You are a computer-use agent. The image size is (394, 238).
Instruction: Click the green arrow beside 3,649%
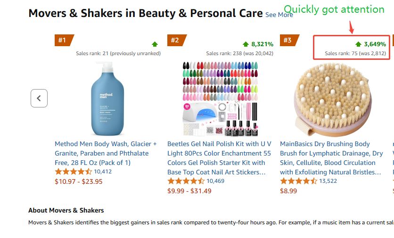click(358, 44)
